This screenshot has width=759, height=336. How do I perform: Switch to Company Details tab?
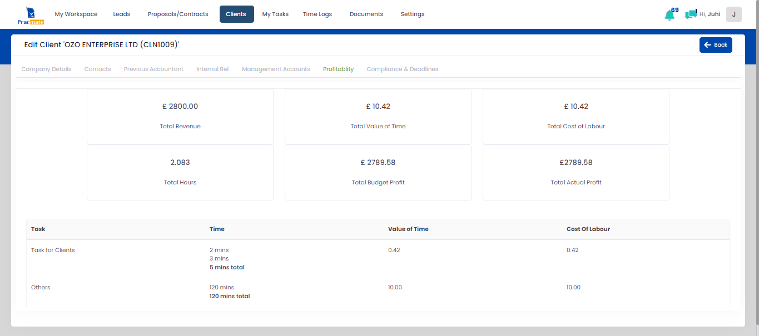[x=46, y=69]
